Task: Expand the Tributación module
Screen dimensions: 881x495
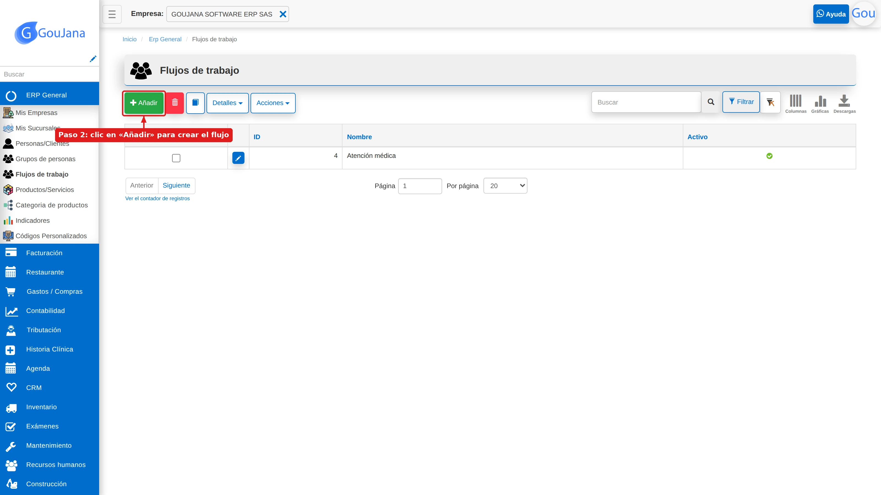Action: 50,330
